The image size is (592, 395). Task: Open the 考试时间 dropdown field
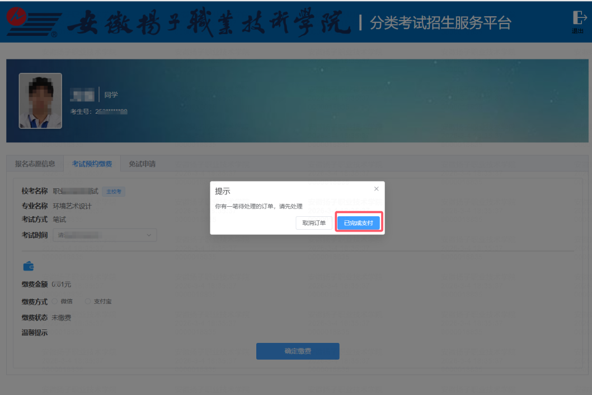(105, 235)
